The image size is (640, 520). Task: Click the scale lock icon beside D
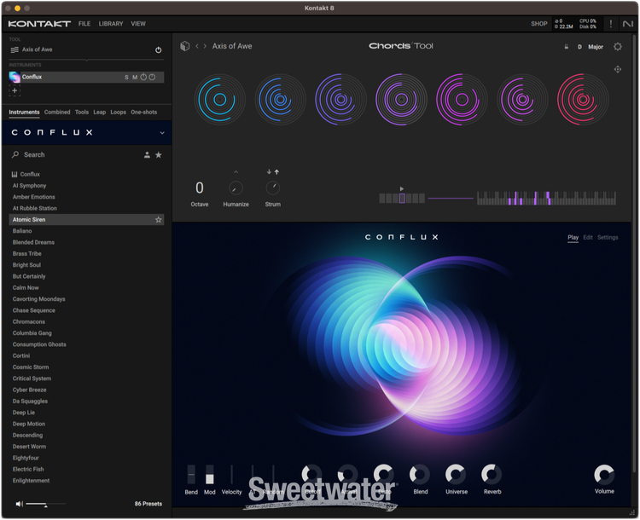pyautogui.click(x=567, y=47)
